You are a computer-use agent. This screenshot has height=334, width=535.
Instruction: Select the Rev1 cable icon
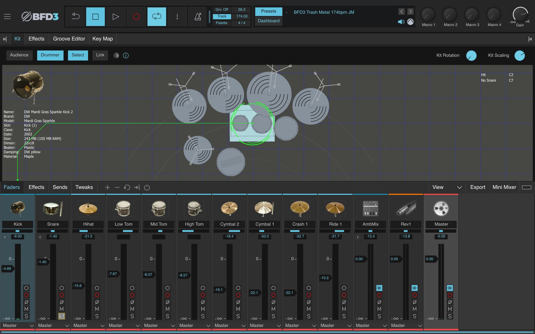tap(406, 208)
